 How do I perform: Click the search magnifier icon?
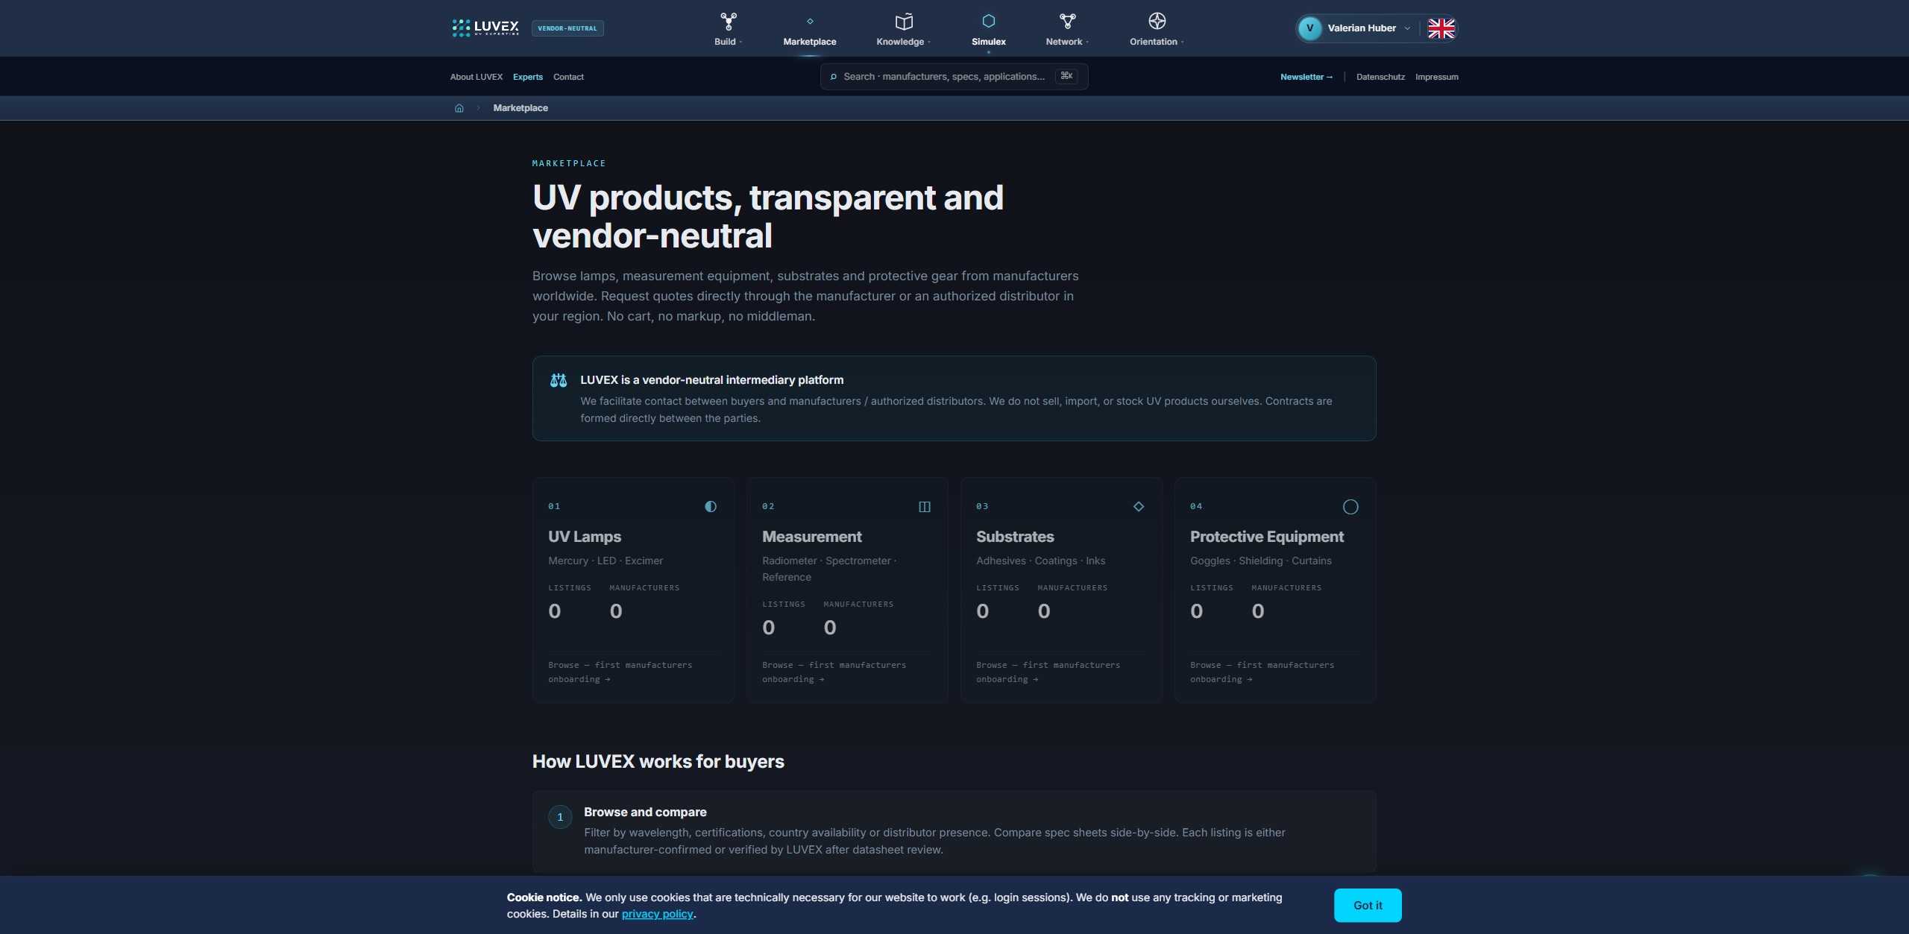[834, 77]
